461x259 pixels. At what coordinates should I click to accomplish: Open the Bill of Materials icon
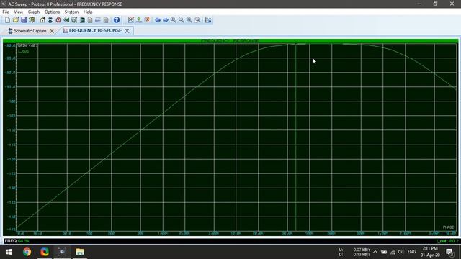click(x=90, y=20)
